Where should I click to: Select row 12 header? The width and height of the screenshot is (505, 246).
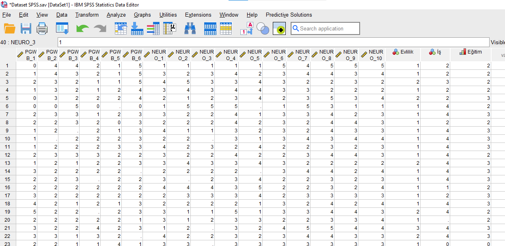8,155
